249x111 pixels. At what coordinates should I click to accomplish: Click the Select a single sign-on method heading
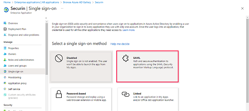(79, 44)
